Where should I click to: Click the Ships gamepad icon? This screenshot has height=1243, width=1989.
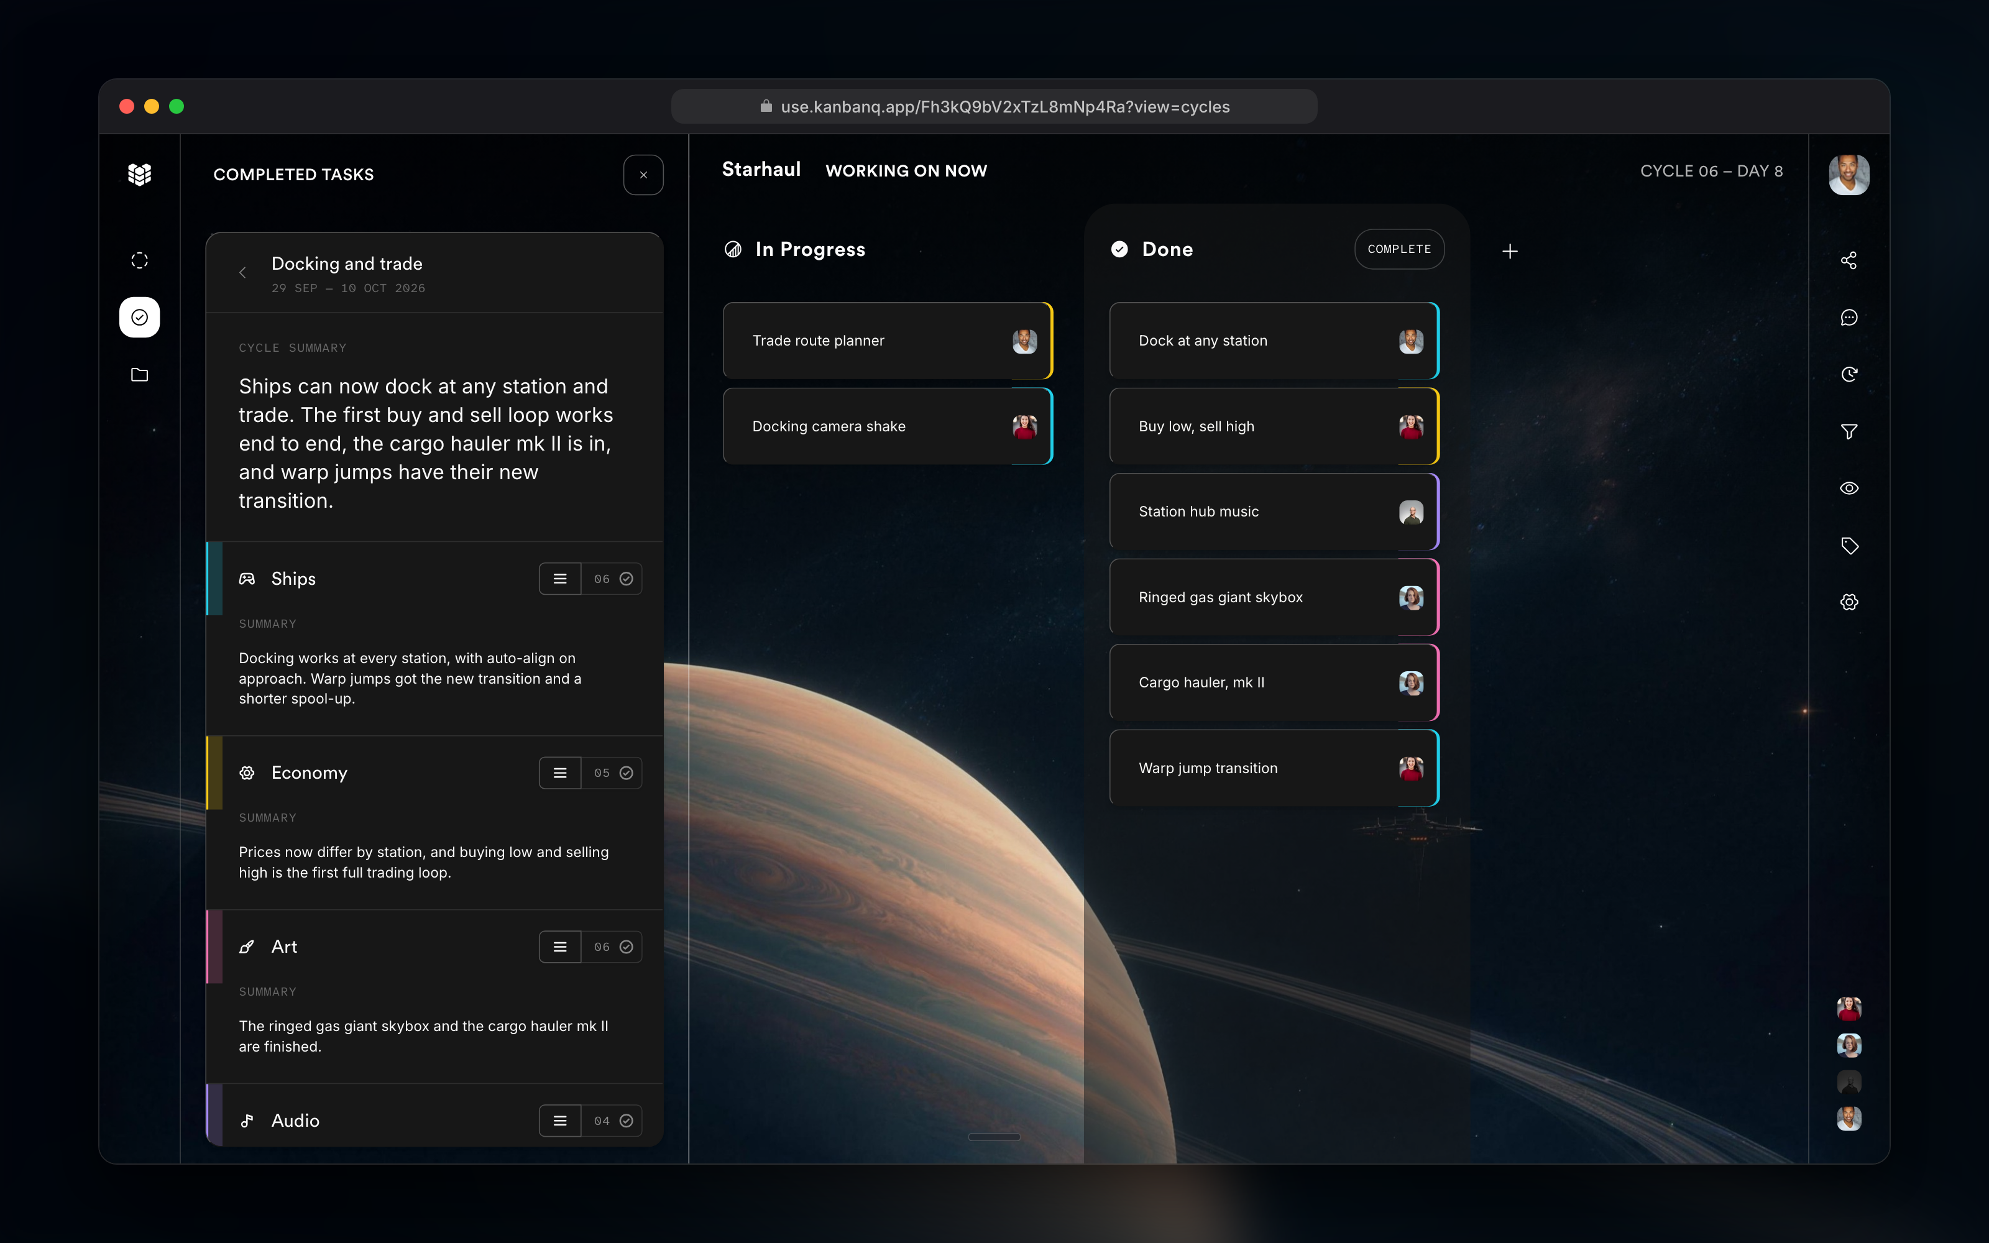[x=247, y=579]
